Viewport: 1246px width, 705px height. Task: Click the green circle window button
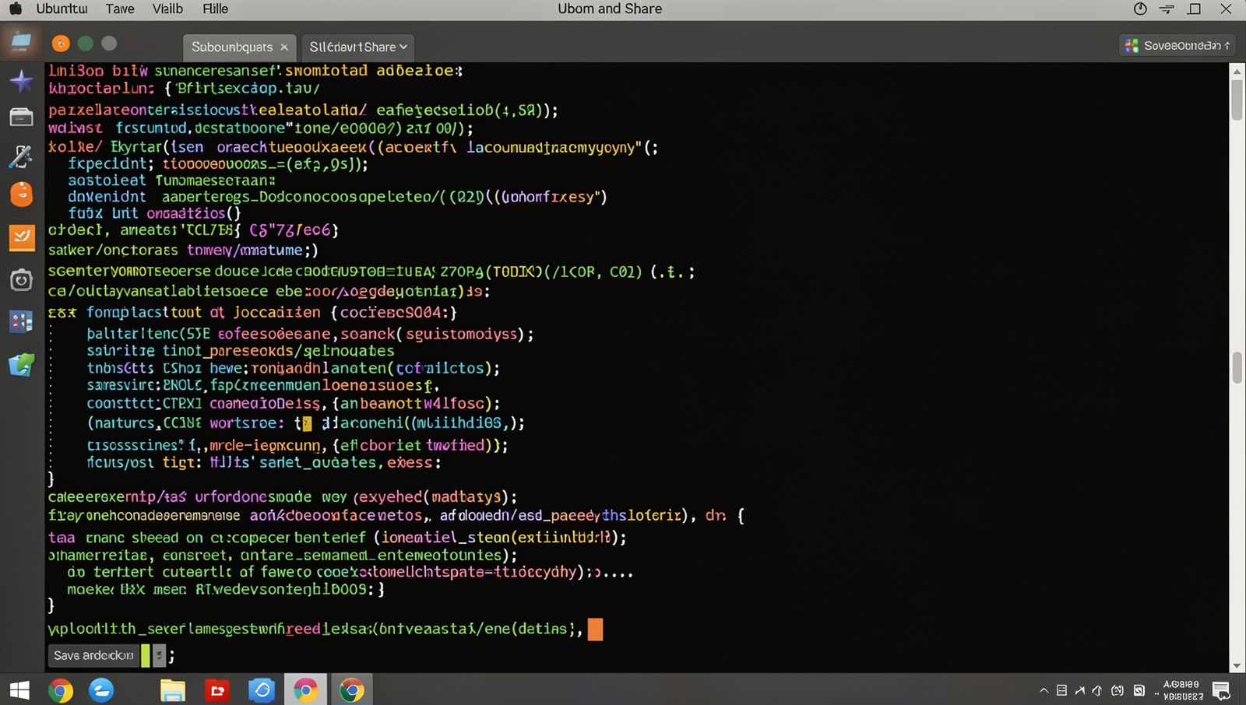coord(86,44)
